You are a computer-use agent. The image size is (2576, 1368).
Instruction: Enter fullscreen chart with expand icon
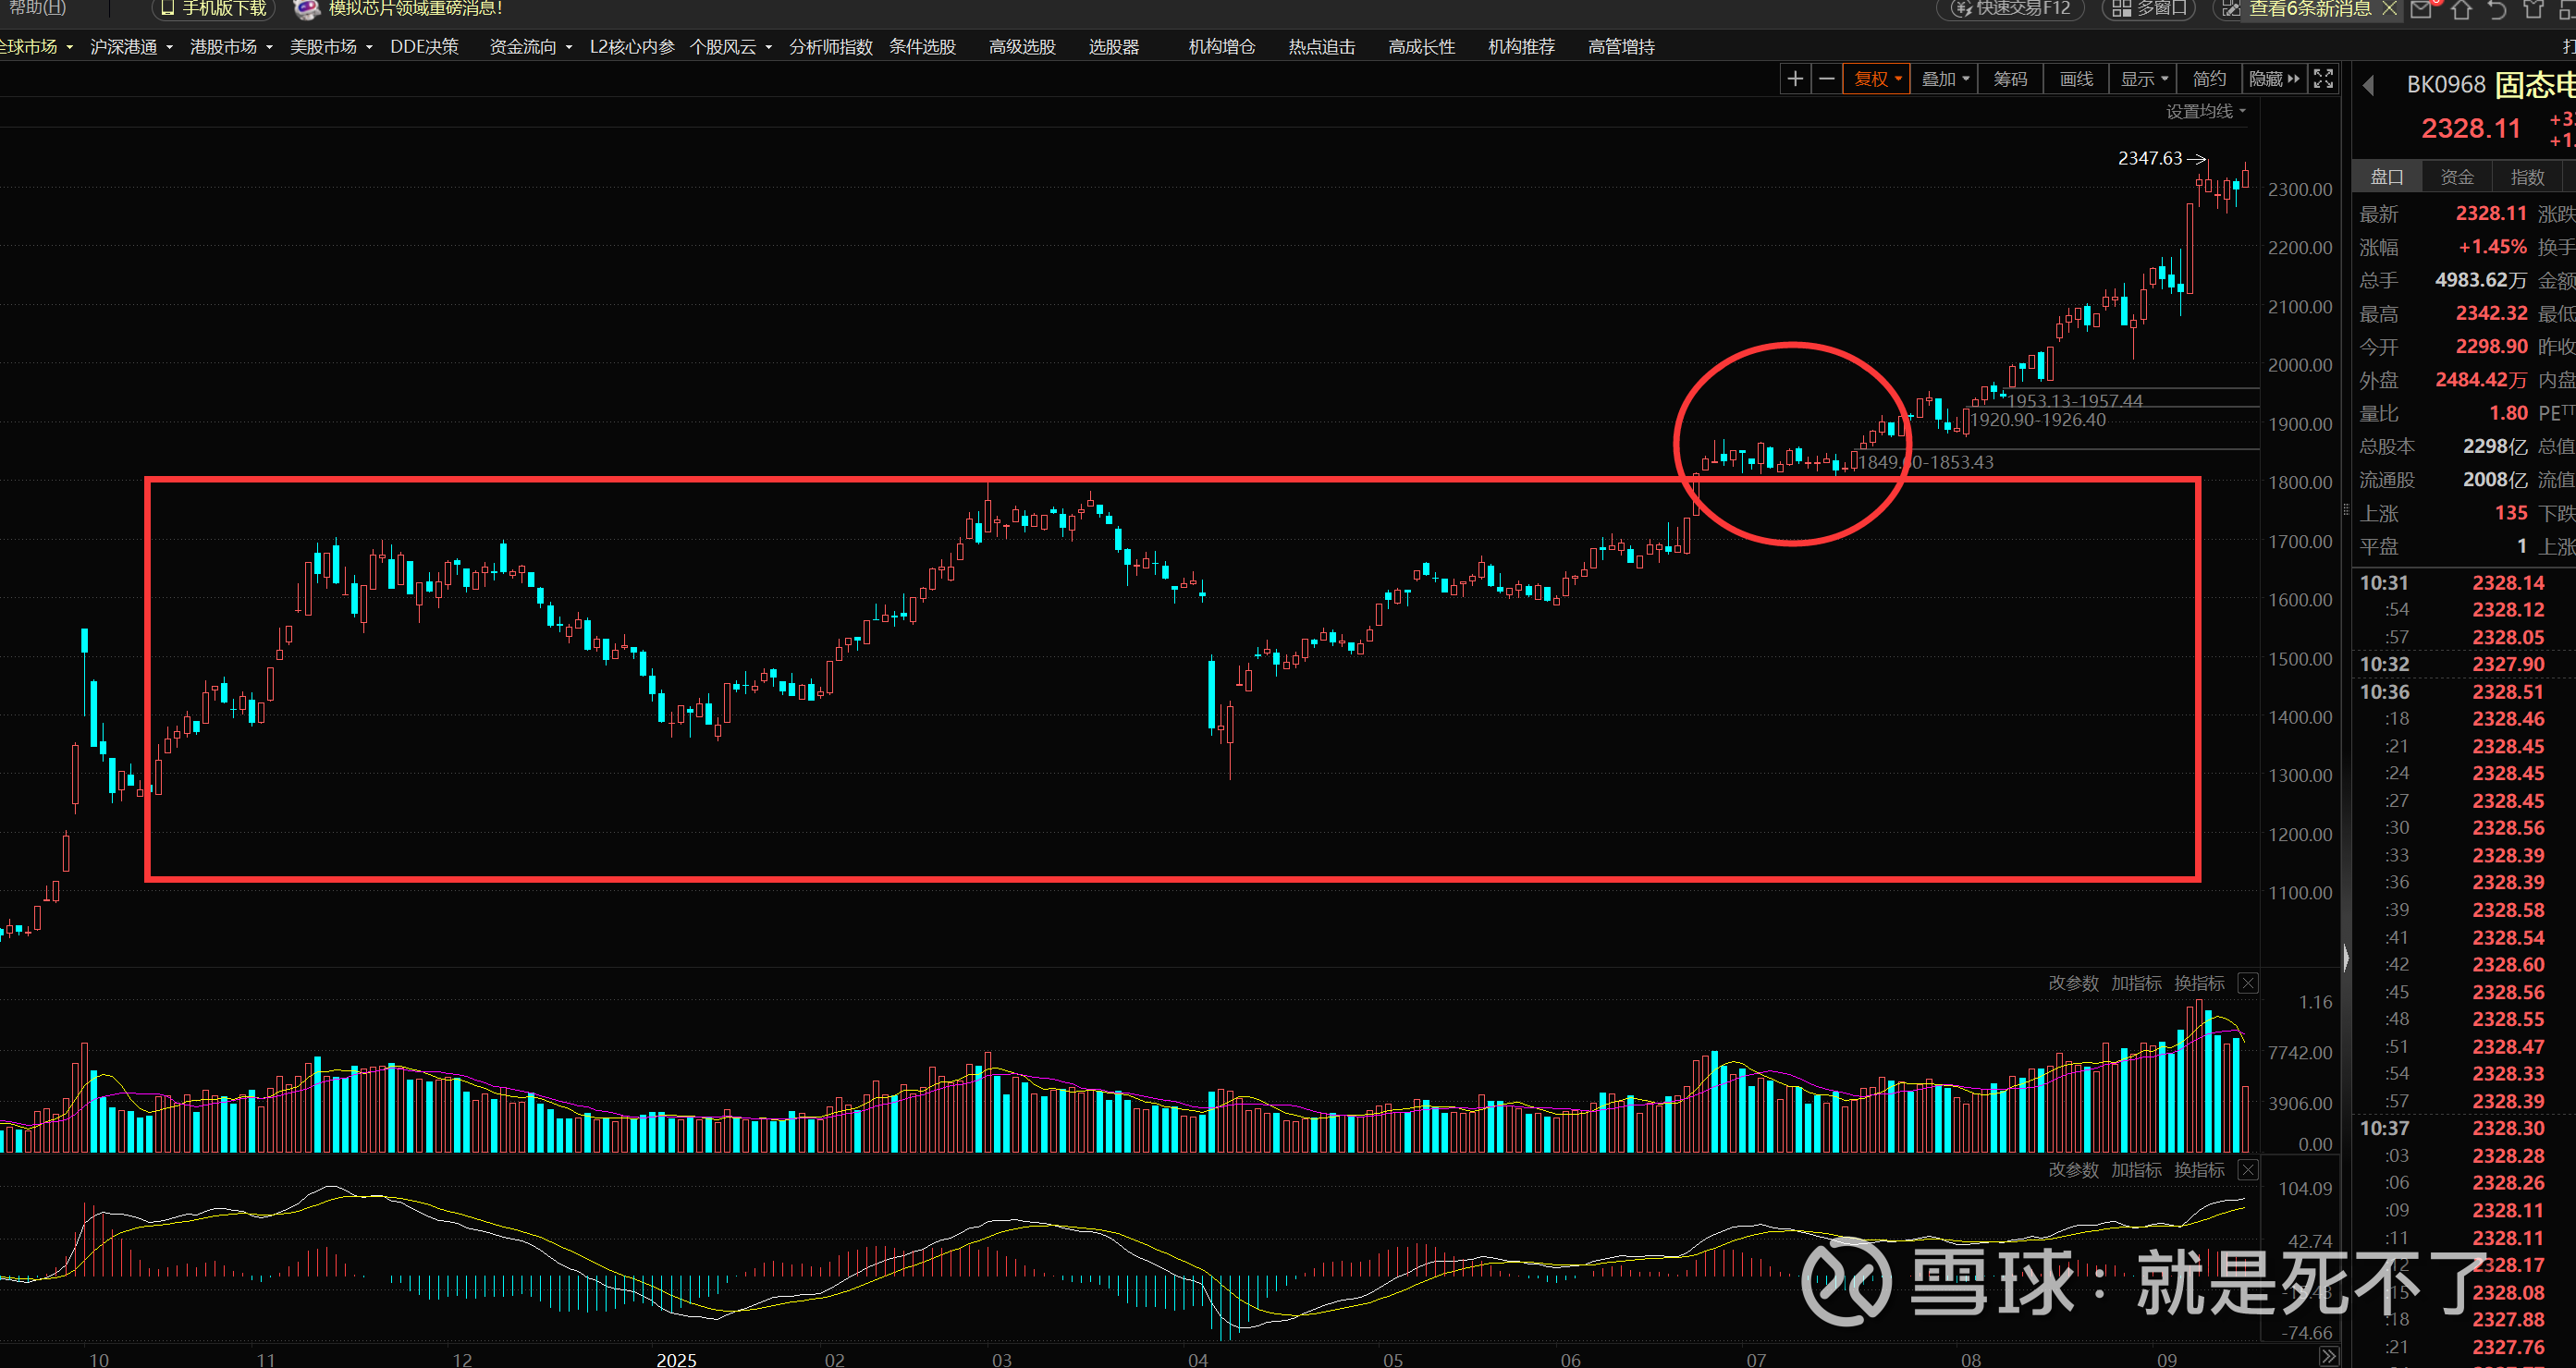[2323, 79]
